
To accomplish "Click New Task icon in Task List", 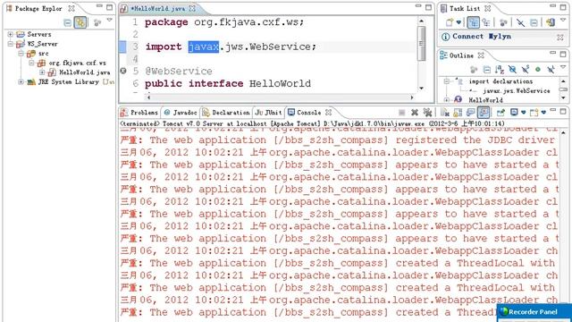I will (450, 22).
